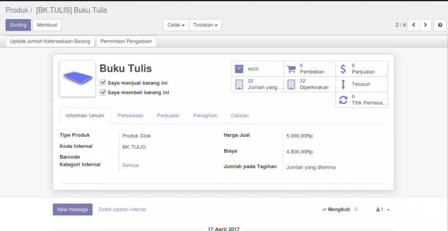The height and width of the screenshot is (231, 448).
Task: Go to previous record with left chevron
Action: 413,25
